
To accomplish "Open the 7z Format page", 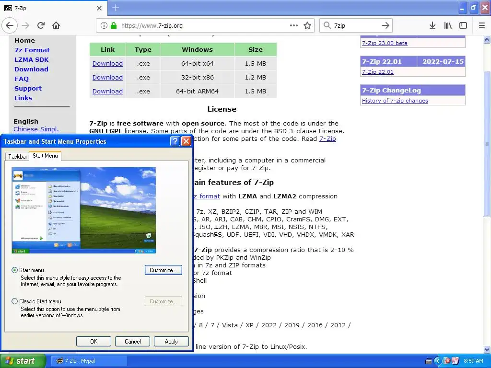I will point(32,50).
